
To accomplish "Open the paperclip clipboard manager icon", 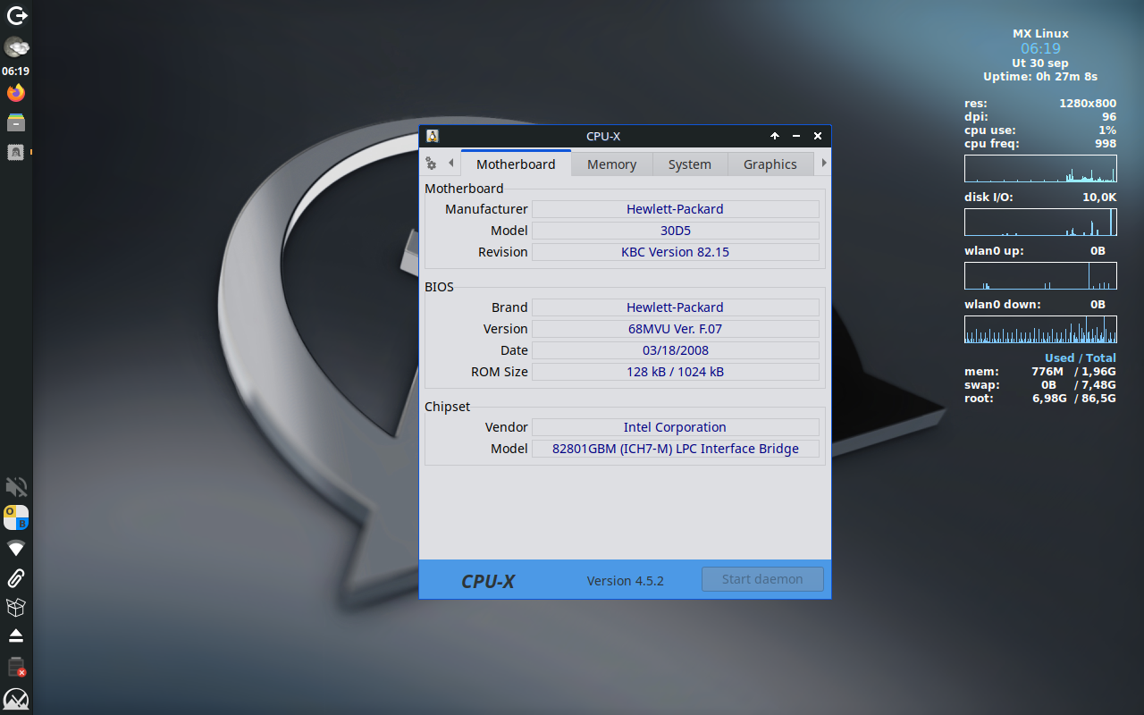I will (16, 577).
